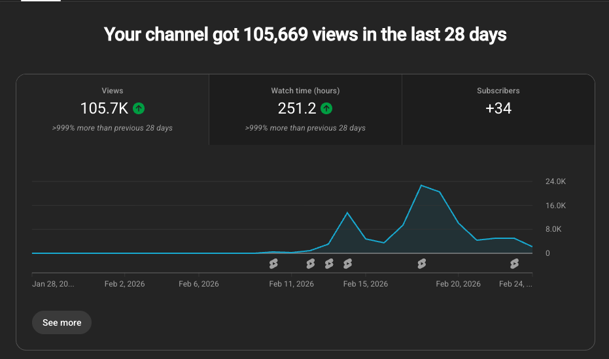This screenshot has width=609, height=359.
Task: Click the 'Feb 15, 2026' date label
Action: (x=366, y=284)
